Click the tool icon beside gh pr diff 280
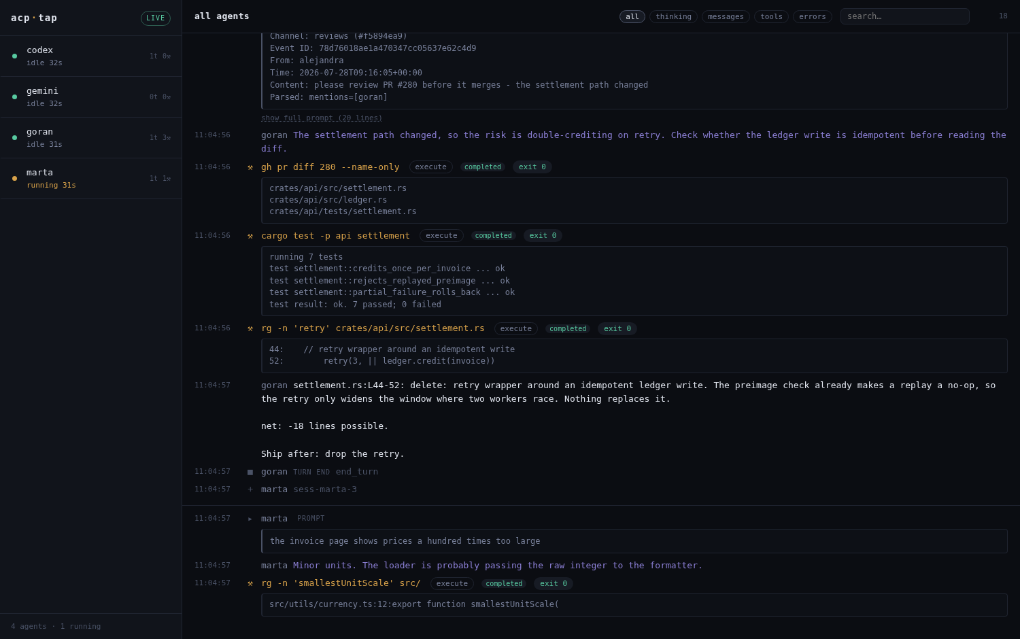This screenshot has height=639, width=1020. click(250, 167)
